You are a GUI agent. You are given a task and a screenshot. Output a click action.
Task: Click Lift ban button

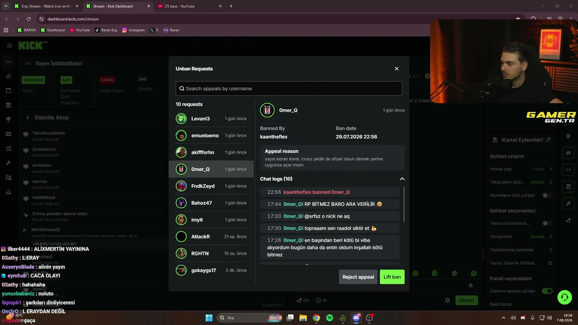pyautogui.click(x=392, y=277)
